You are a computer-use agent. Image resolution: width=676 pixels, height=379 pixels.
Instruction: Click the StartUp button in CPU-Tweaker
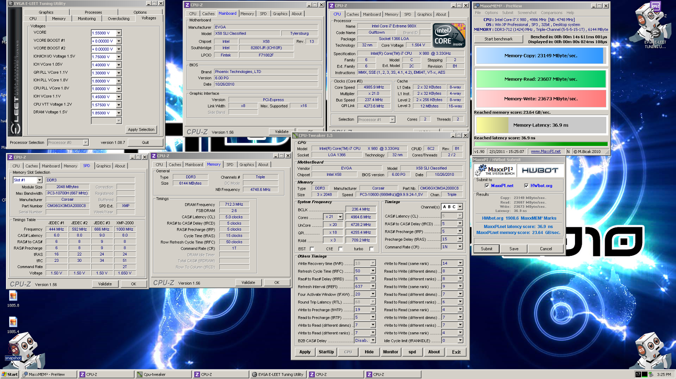326,352
